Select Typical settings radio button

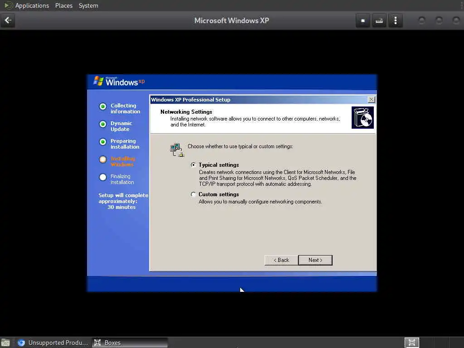tap(193, 165)
